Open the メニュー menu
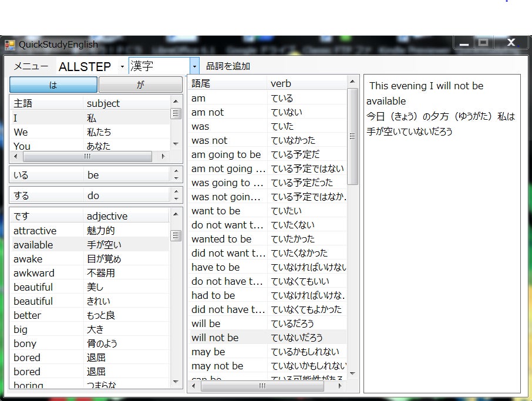532x401 pixels. click(31, 66)
